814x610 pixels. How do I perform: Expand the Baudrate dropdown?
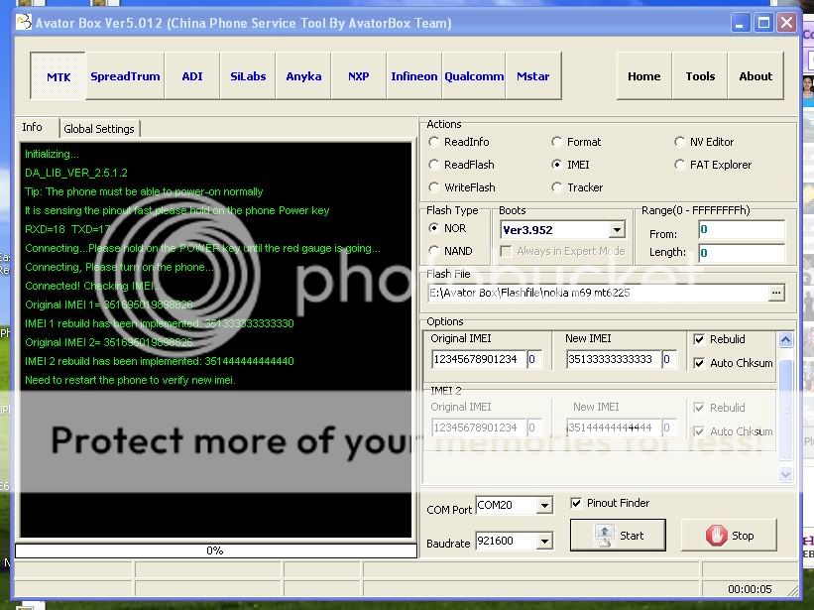click(x=543, y=542)
